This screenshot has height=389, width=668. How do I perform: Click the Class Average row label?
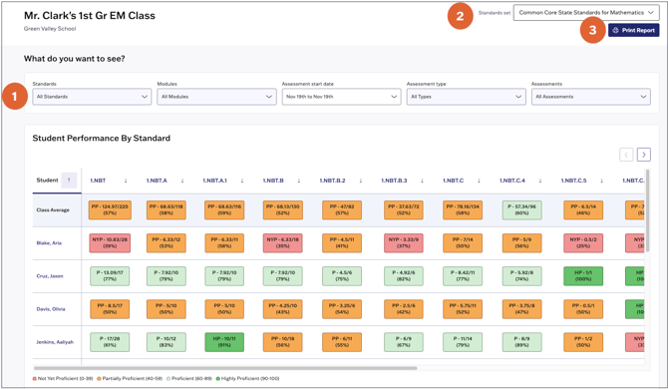[53, 210]
